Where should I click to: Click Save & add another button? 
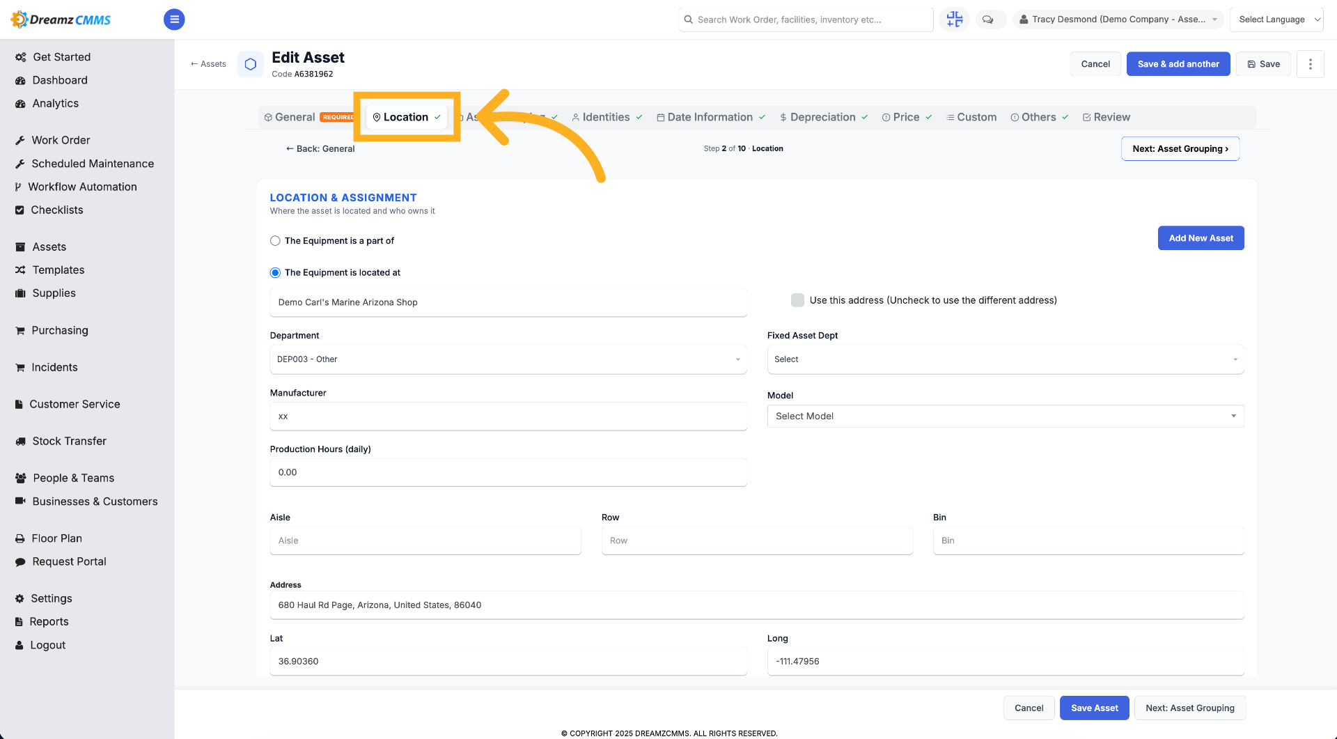(x=1178, y=64)
